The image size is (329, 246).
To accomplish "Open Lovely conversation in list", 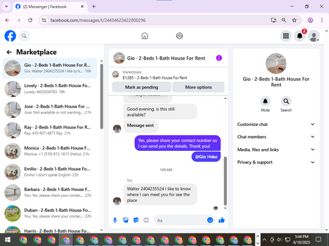I will click(x=50, y=89).
